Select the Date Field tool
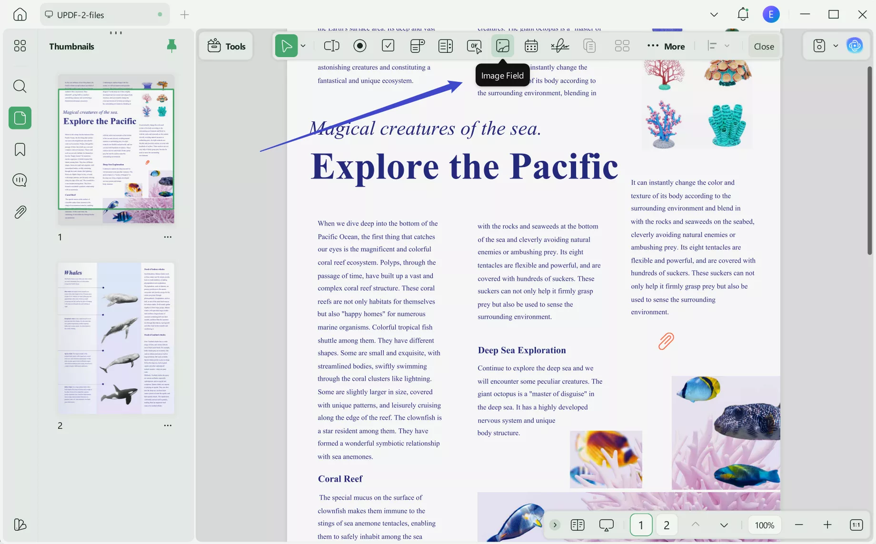876x544 pixels. coord(531,46)
